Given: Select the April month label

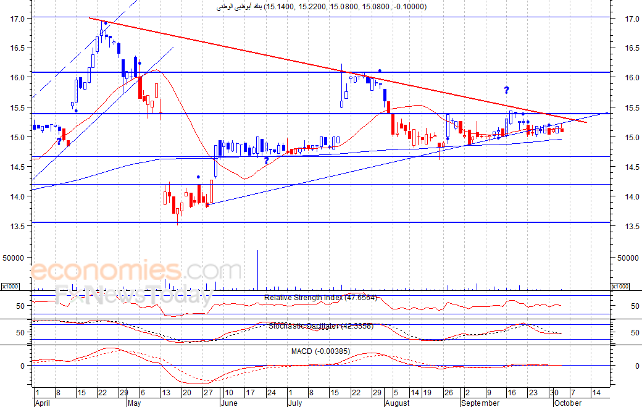Looking at the screenshot, I should pyautogui.click(x=43, y=403).
